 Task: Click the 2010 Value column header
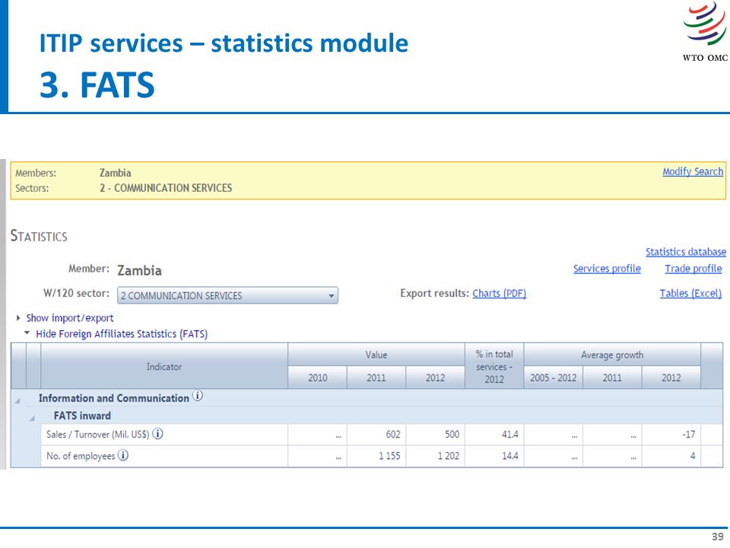point(318,378)
